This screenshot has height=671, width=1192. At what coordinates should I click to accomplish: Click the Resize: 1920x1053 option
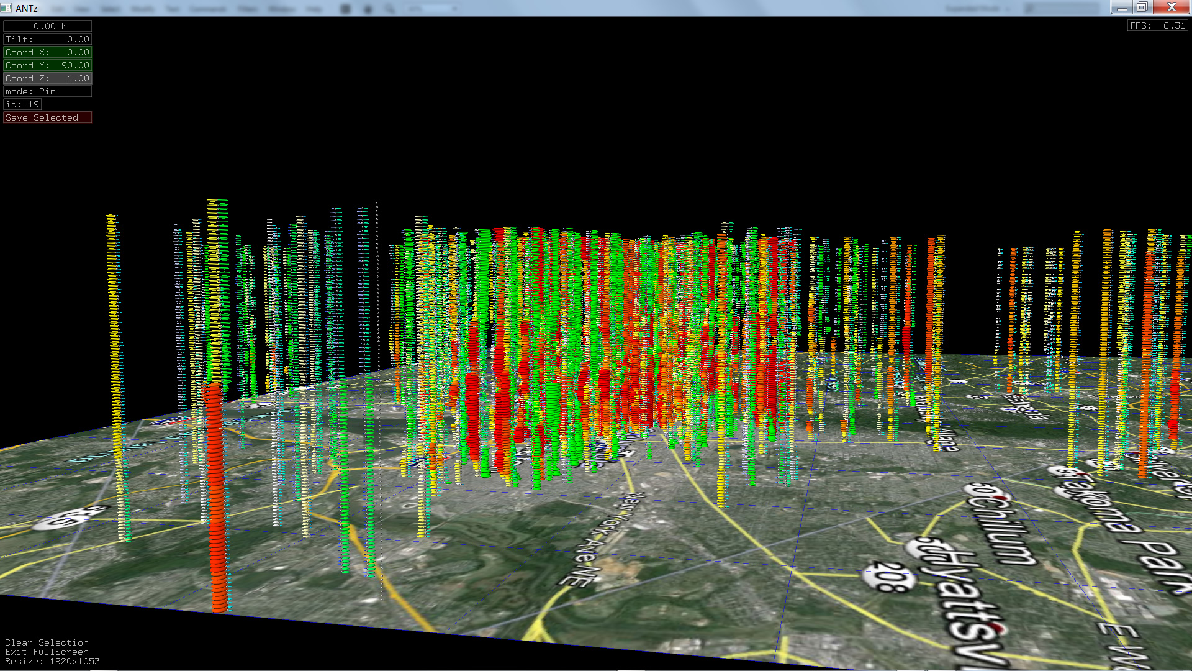(52, 661)
